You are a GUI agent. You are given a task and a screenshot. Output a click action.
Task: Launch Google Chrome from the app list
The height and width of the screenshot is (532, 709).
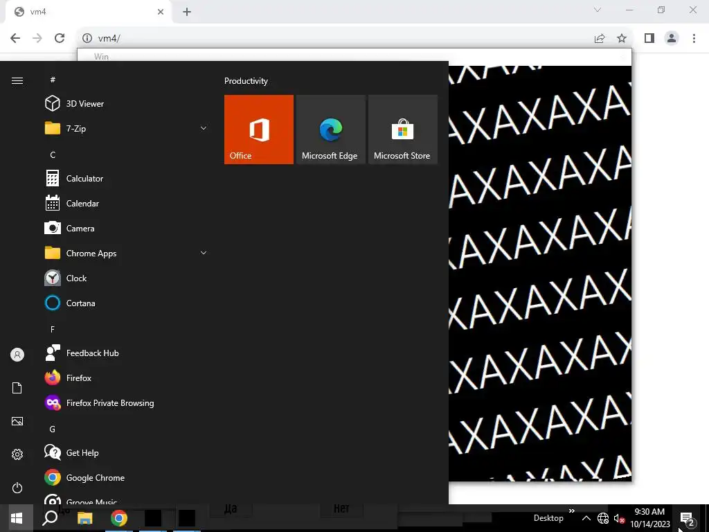[x=127, y=477]
